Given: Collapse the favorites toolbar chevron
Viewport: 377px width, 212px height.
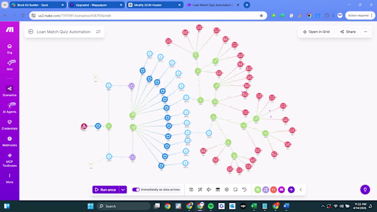Looking at the screenshot, I should [x=301, y=190].
